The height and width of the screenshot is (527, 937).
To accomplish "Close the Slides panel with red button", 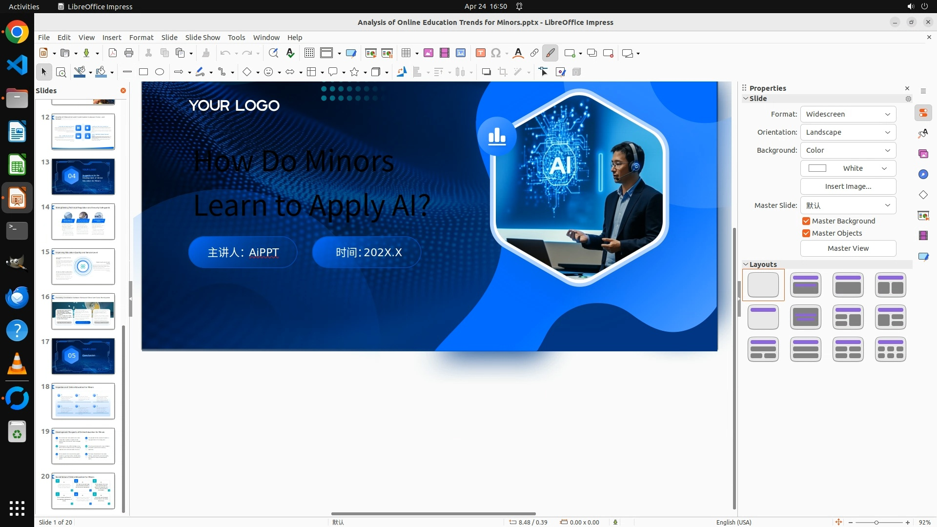I will click(x=123, y=91).
